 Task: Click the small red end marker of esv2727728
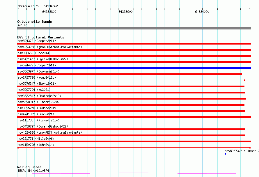245,80
